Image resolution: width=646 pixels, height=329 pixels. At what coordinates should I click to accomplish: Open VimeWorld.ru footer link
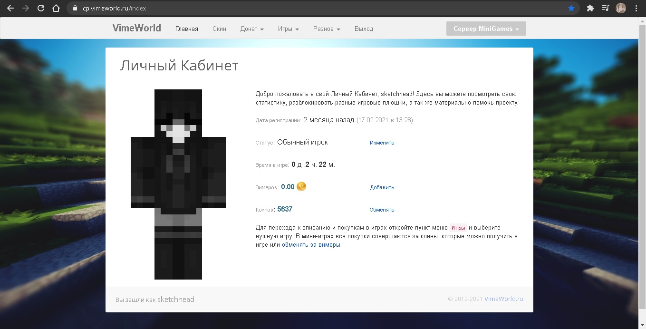503,299
